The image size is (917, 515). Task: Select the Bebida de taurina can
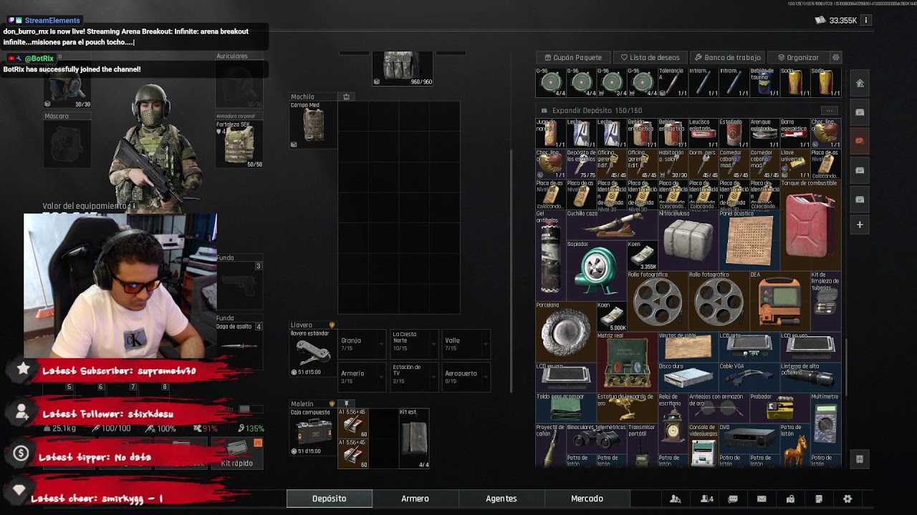pos(764,82)
